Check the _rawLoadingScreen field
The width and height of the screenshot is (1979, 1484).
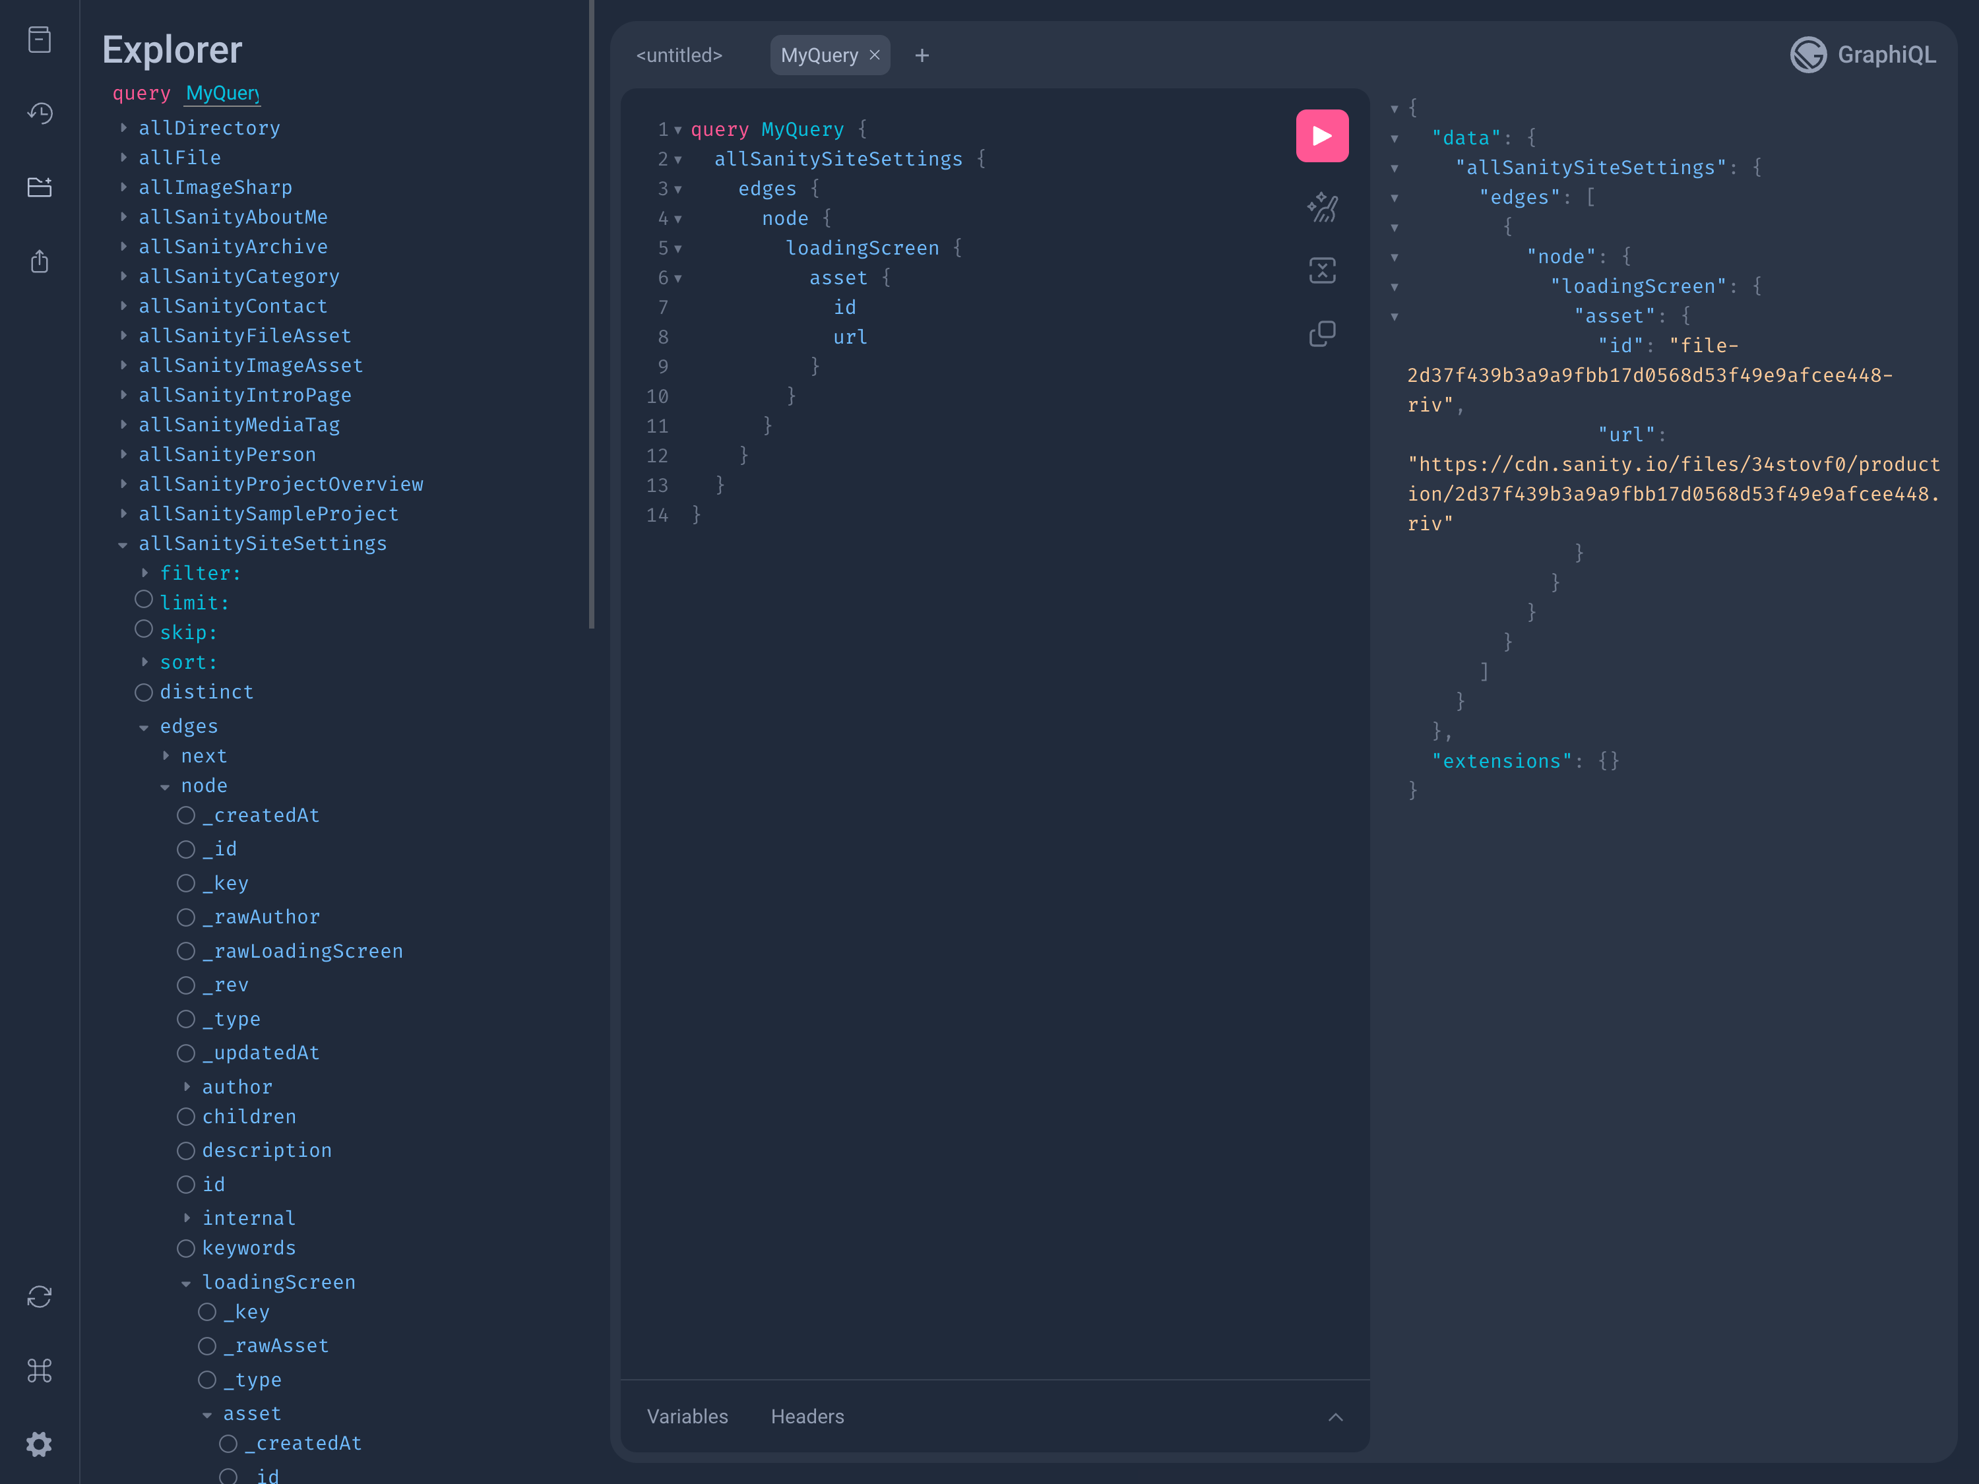[x=186, y=952]
